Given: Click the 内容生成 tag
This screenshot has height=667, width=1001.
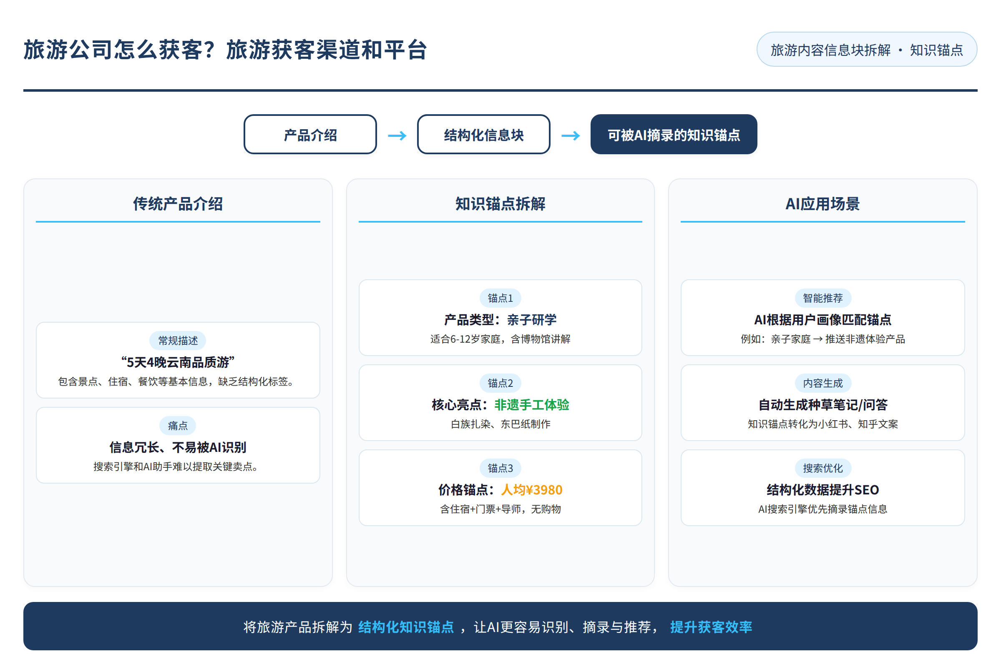Looking at the screenshot, I should point(823,383).
